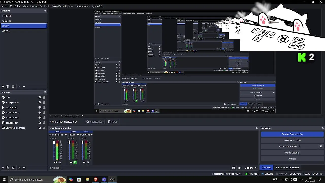Viewport: 325px width, 183px height.
Task: Select the VIDEOS scene
Action: [x=24, y=31]
